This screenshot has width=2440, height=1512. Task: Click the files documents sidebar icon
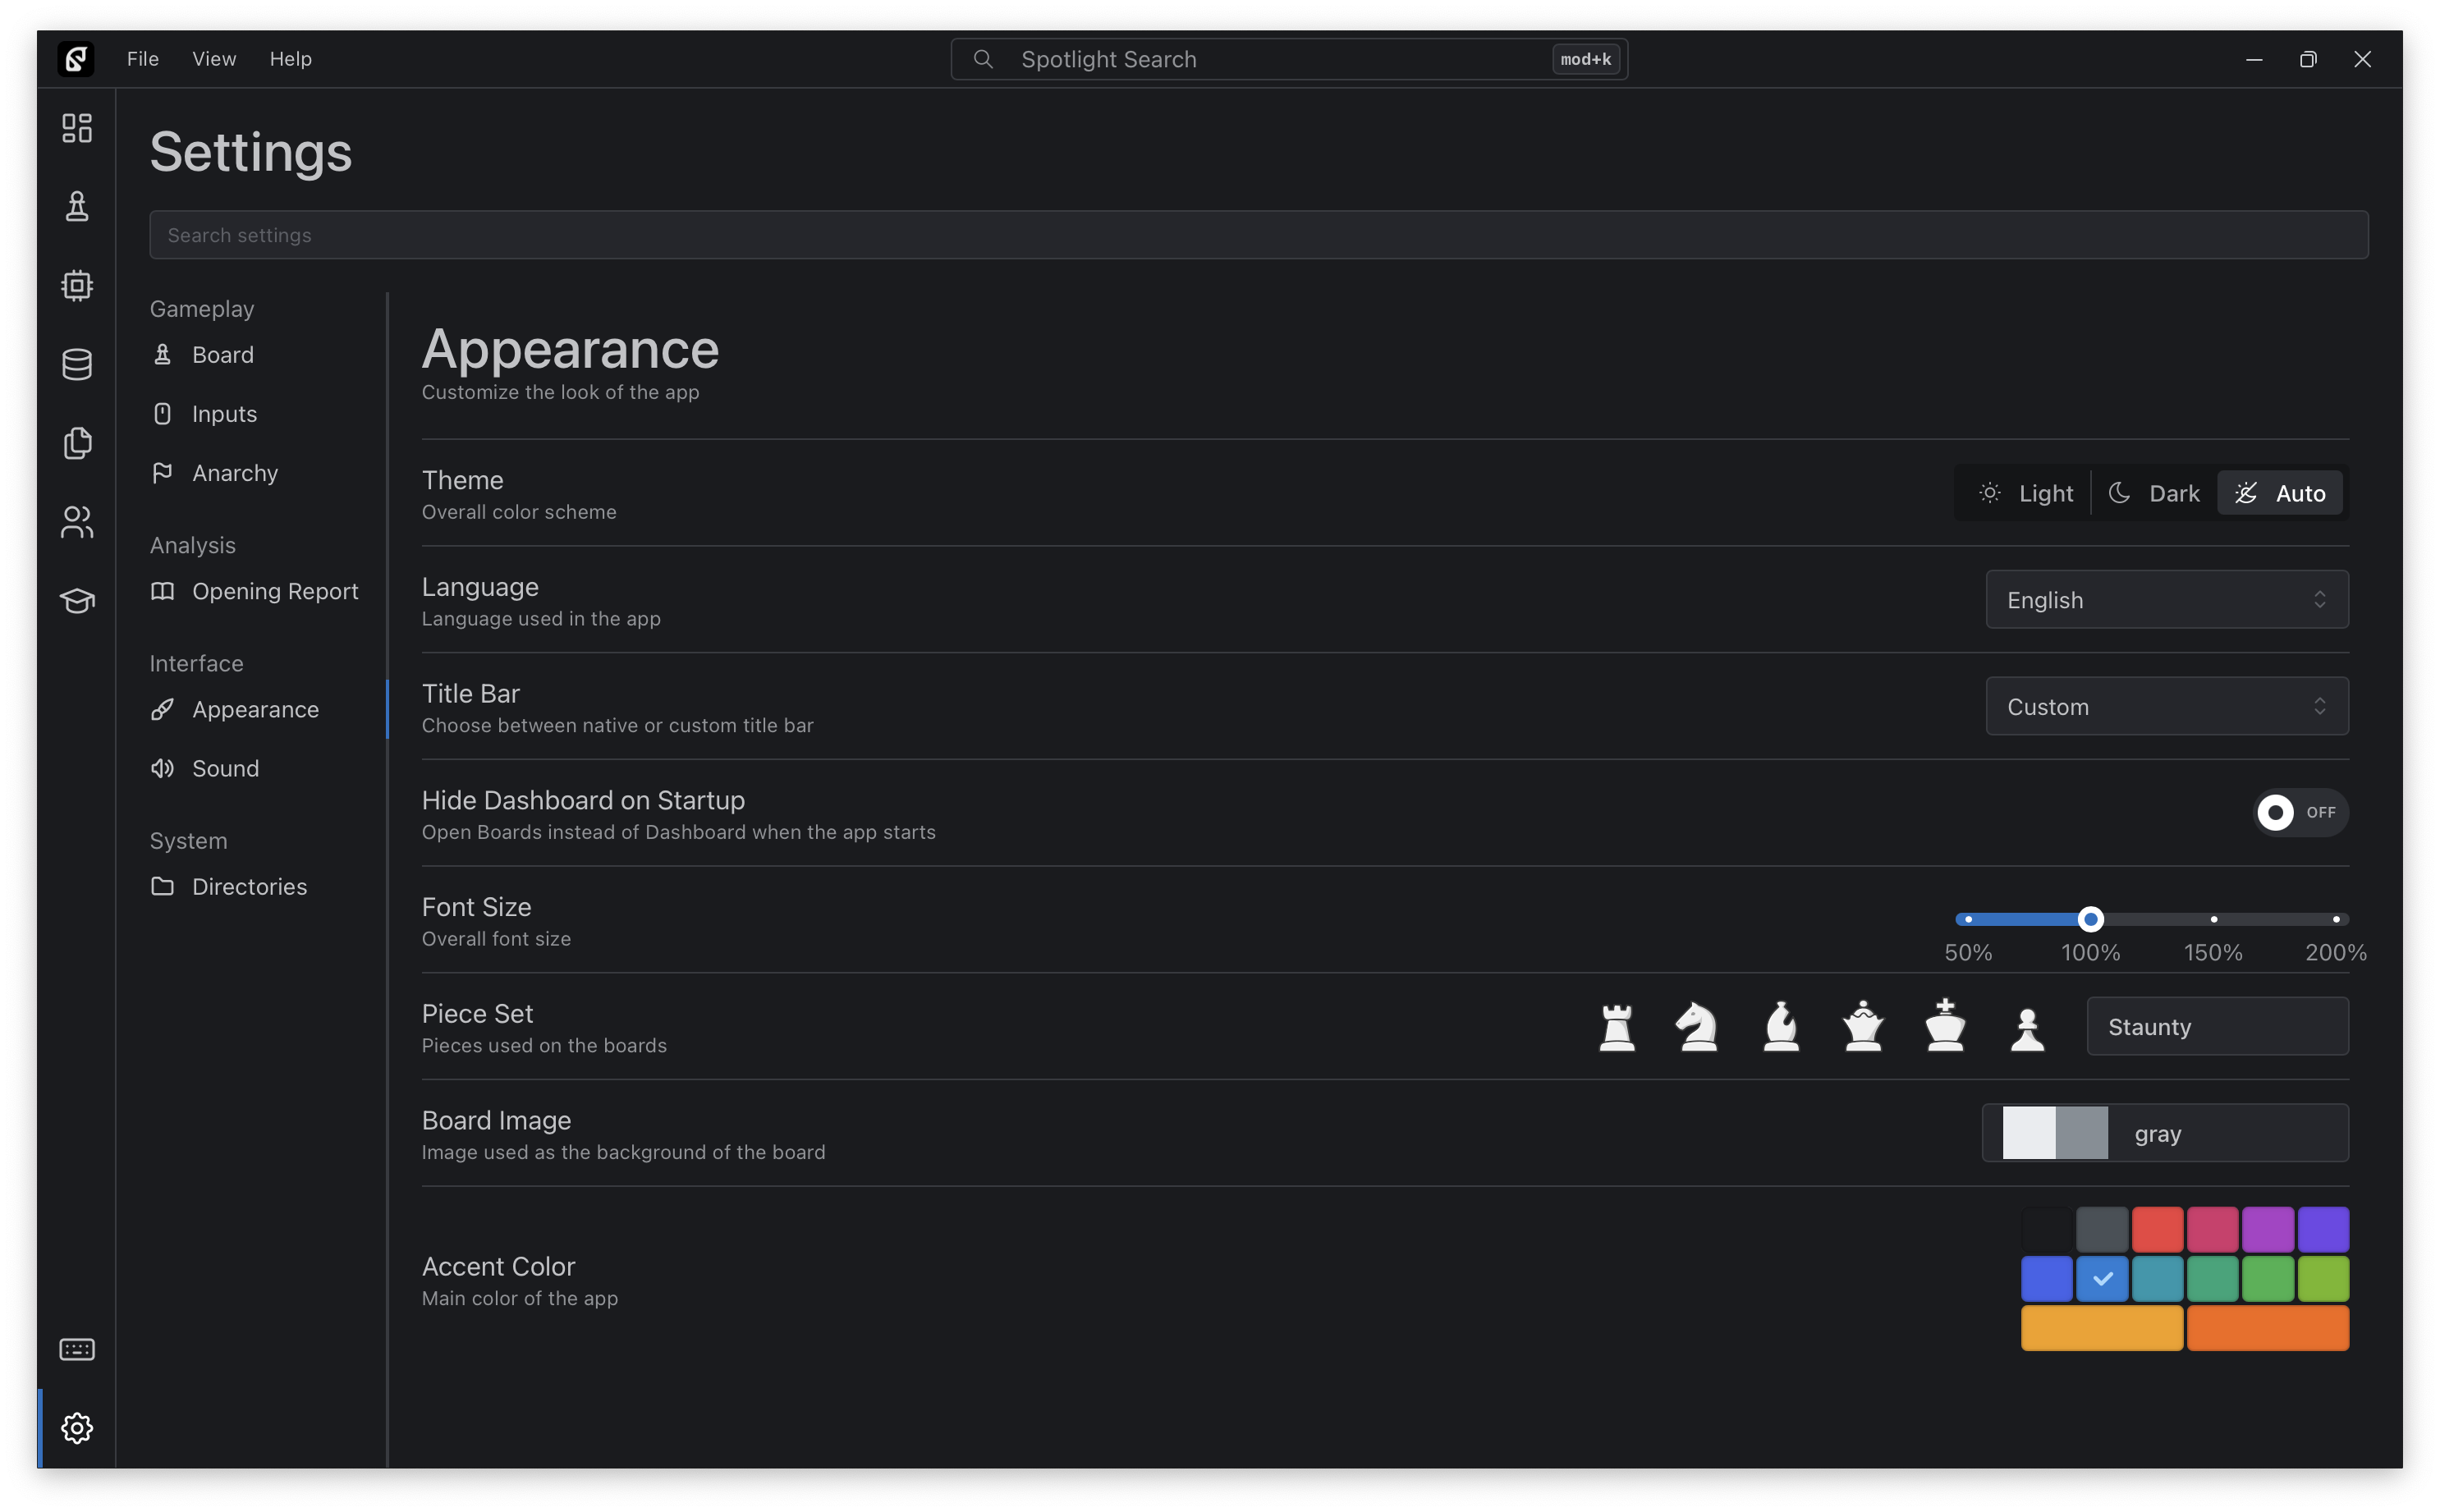pos(77,443)
